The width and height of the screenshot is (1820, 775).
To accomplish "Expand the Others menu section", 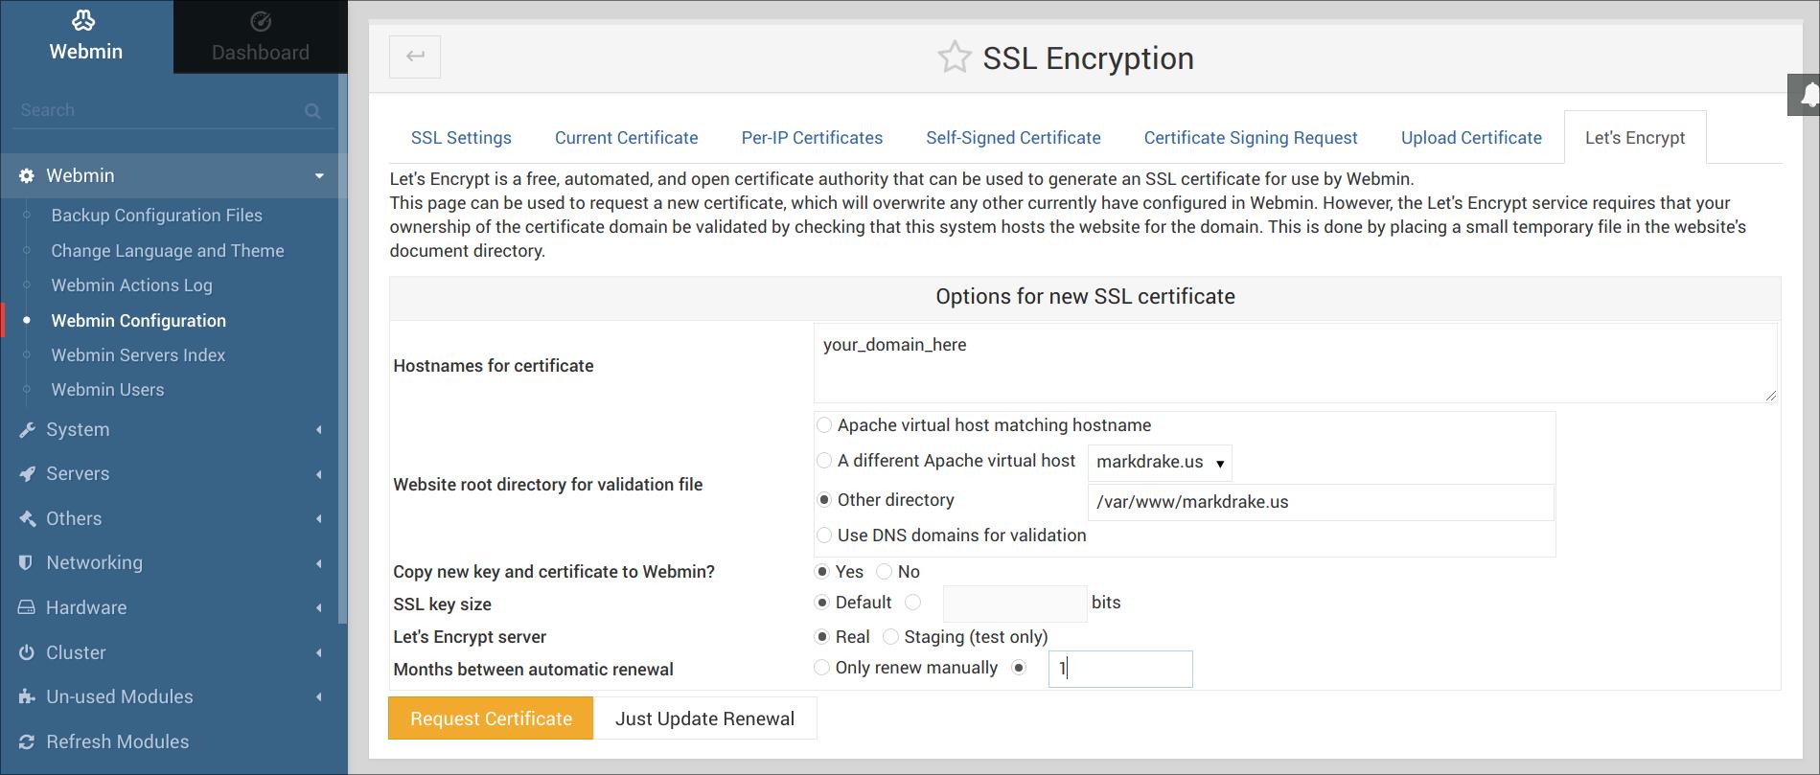I will [319, 518].
